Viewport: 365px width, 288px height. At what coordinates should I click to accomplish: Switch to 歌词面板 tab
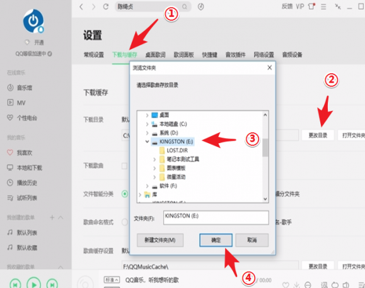point(183,55)
